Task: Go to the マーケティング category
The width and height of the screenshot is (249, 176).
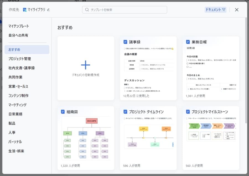Action: click(17, 105)
